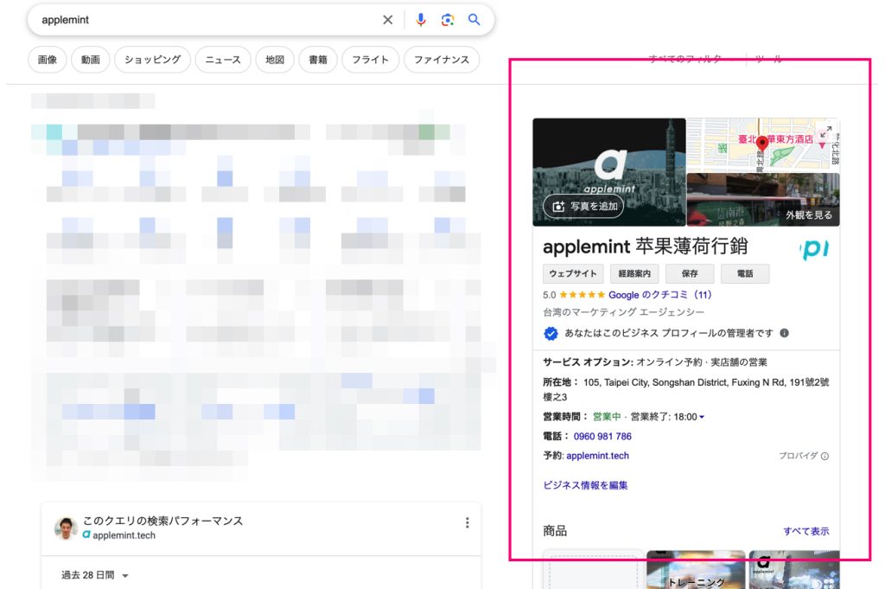Expand the business hours dropdown

pyautogui.click(x=702, y=418)
